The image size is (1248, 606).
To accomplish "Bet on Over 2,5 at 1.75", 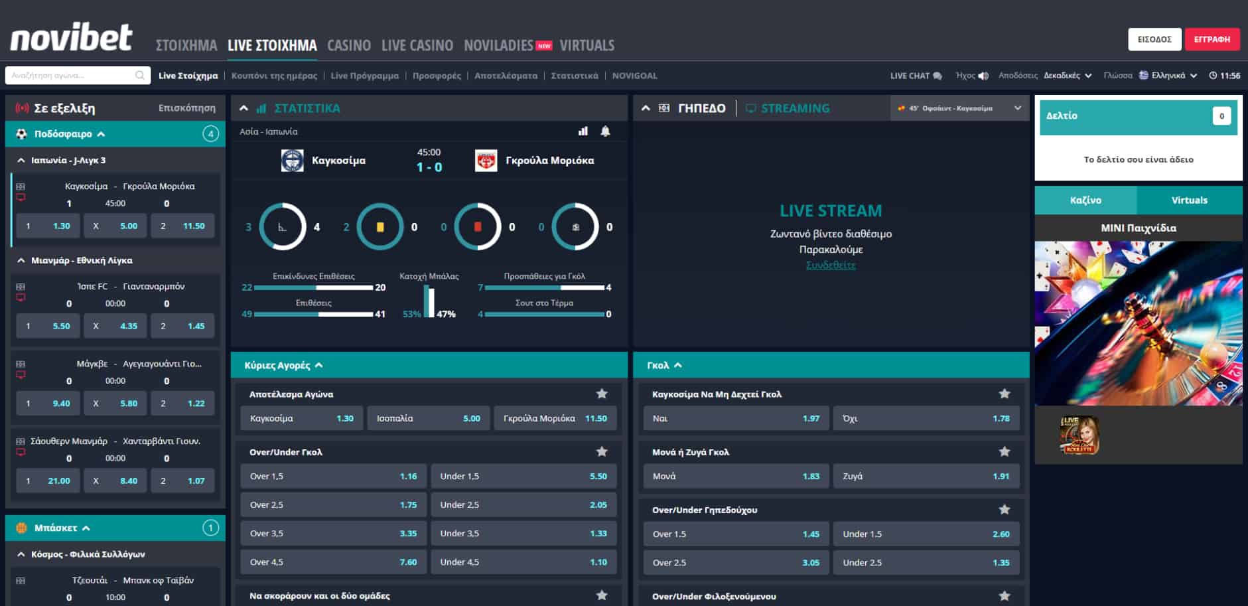I will [x=334, y=504].
